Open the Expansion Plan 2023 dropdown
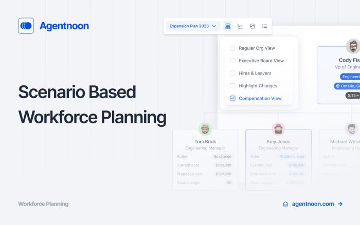360x225 pixels. click(x=193, y=26)
